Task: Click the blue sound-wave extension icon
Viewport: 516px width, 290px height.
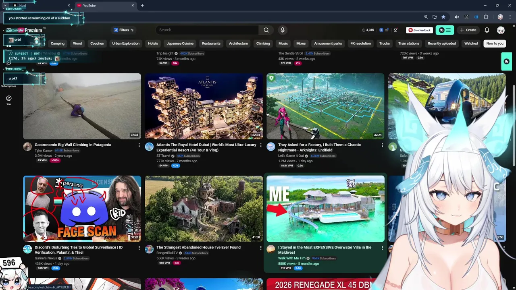Action: 476,17
